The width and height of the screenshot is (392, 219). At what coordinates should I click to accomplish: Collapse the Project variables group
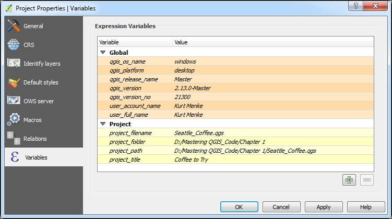[x=103, y=124]
